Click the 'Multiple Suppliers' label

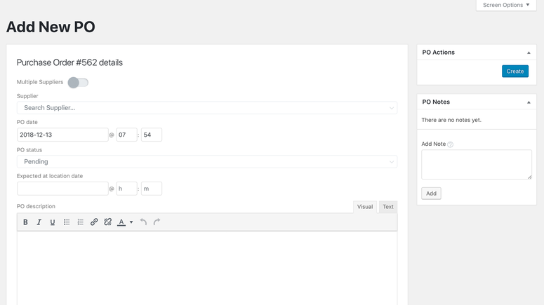point(40,82)
